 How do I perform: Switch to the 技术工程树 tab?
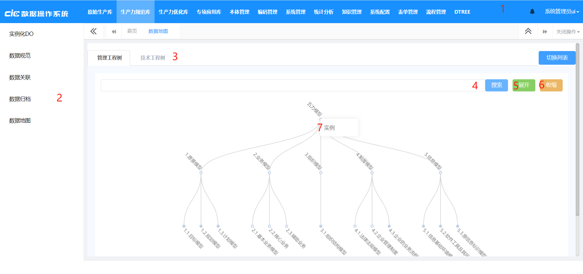coord(153,58)
